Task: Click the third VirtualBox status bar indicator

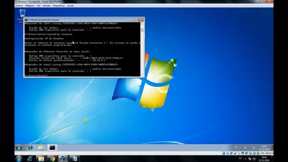Action: click(231, 153)
